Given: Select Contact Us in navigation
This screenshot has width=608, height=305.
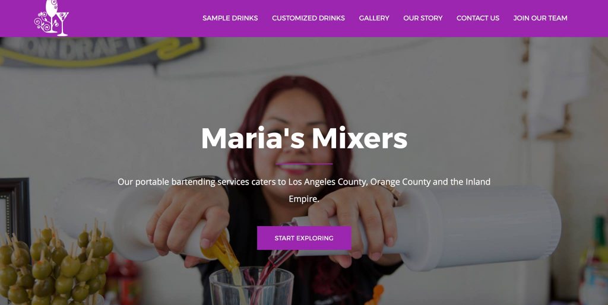Looking at the screenshot, I should [x=478, y=18].
